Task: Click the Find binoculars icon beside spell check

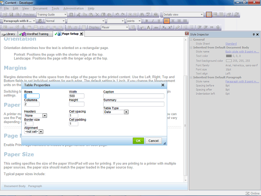Action: 142,15
